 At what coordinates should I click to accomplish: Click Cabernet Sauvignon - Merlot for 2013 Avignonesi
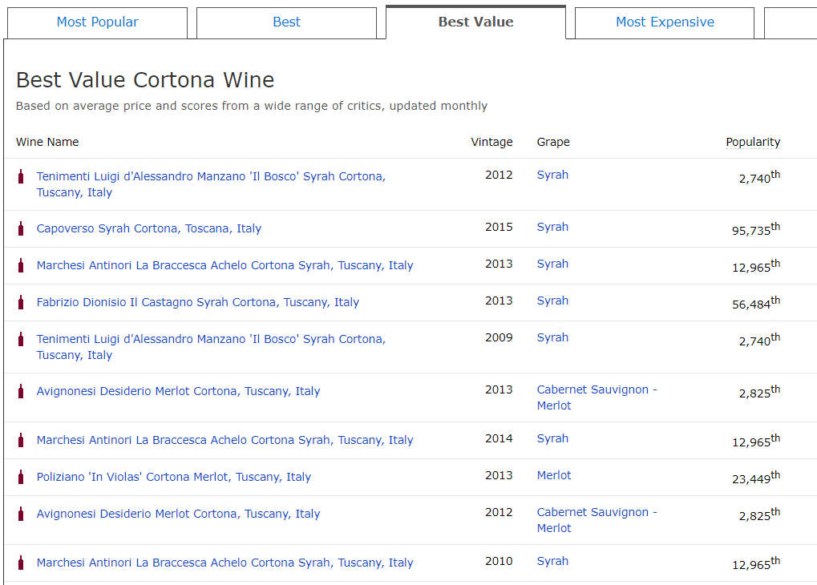pos(597,397)
